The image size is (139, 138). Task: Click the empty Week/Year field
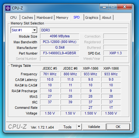(x=115, y=59)
